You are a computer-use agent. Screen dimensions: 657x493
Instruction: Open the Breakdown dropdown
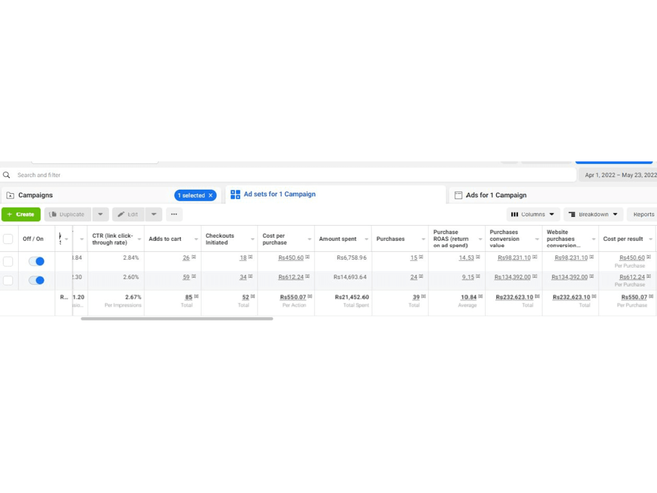pyautogui.click(x=593, y=214)
